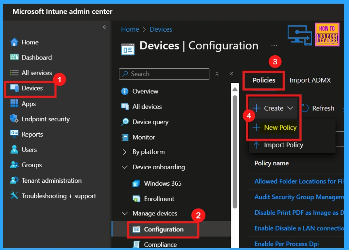
Task: Click the Home house icon in sidebar
Action: click(14, 42)
